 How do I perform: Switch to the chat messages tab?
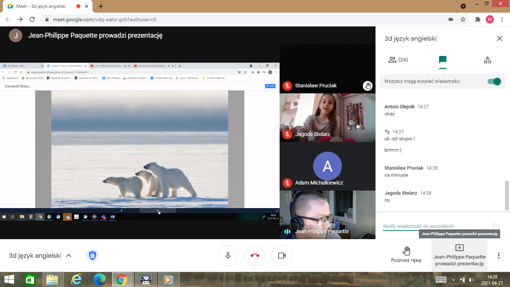(442, 60)
